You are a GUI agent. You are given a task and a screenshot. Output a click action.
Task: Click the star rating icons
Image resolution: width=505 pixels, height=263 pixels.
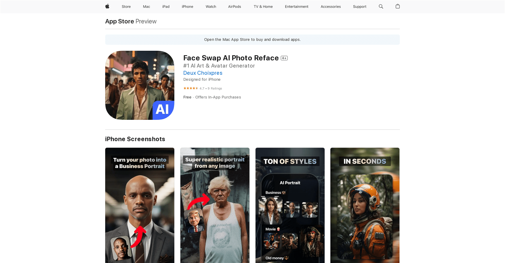point(191,88)
